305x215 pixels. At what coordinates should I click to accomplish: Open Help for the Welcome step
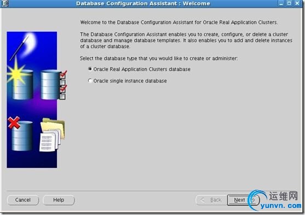click(59, 200)
